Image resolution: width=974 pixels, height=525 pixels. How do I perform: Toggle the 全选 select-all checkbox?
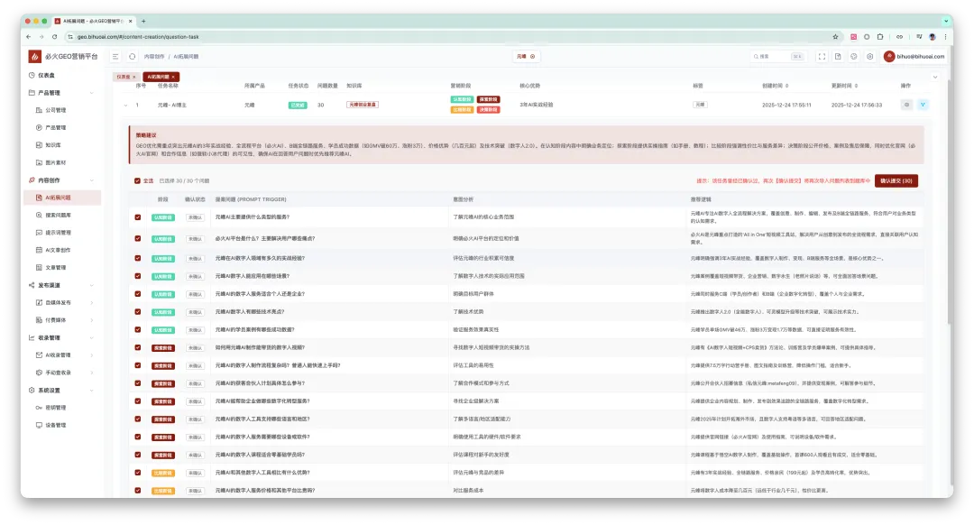click(137, 180)
